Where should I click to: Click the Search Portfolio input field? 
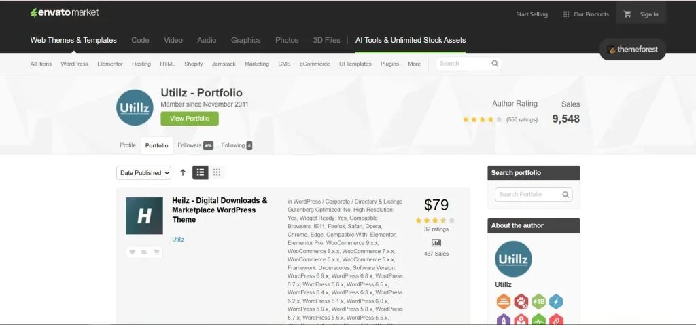[x=528, y=195]
